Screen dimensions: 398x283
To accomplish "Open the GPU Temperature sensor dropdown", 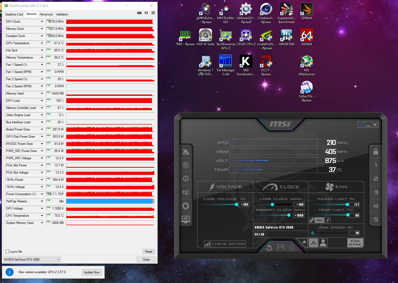I will 42,43.
